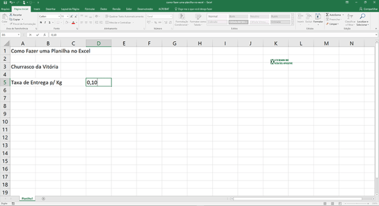Image resolution: width=379 pixels, height=206 pixels.
Task: Open the Formatar cells menu
Action: 318,18
